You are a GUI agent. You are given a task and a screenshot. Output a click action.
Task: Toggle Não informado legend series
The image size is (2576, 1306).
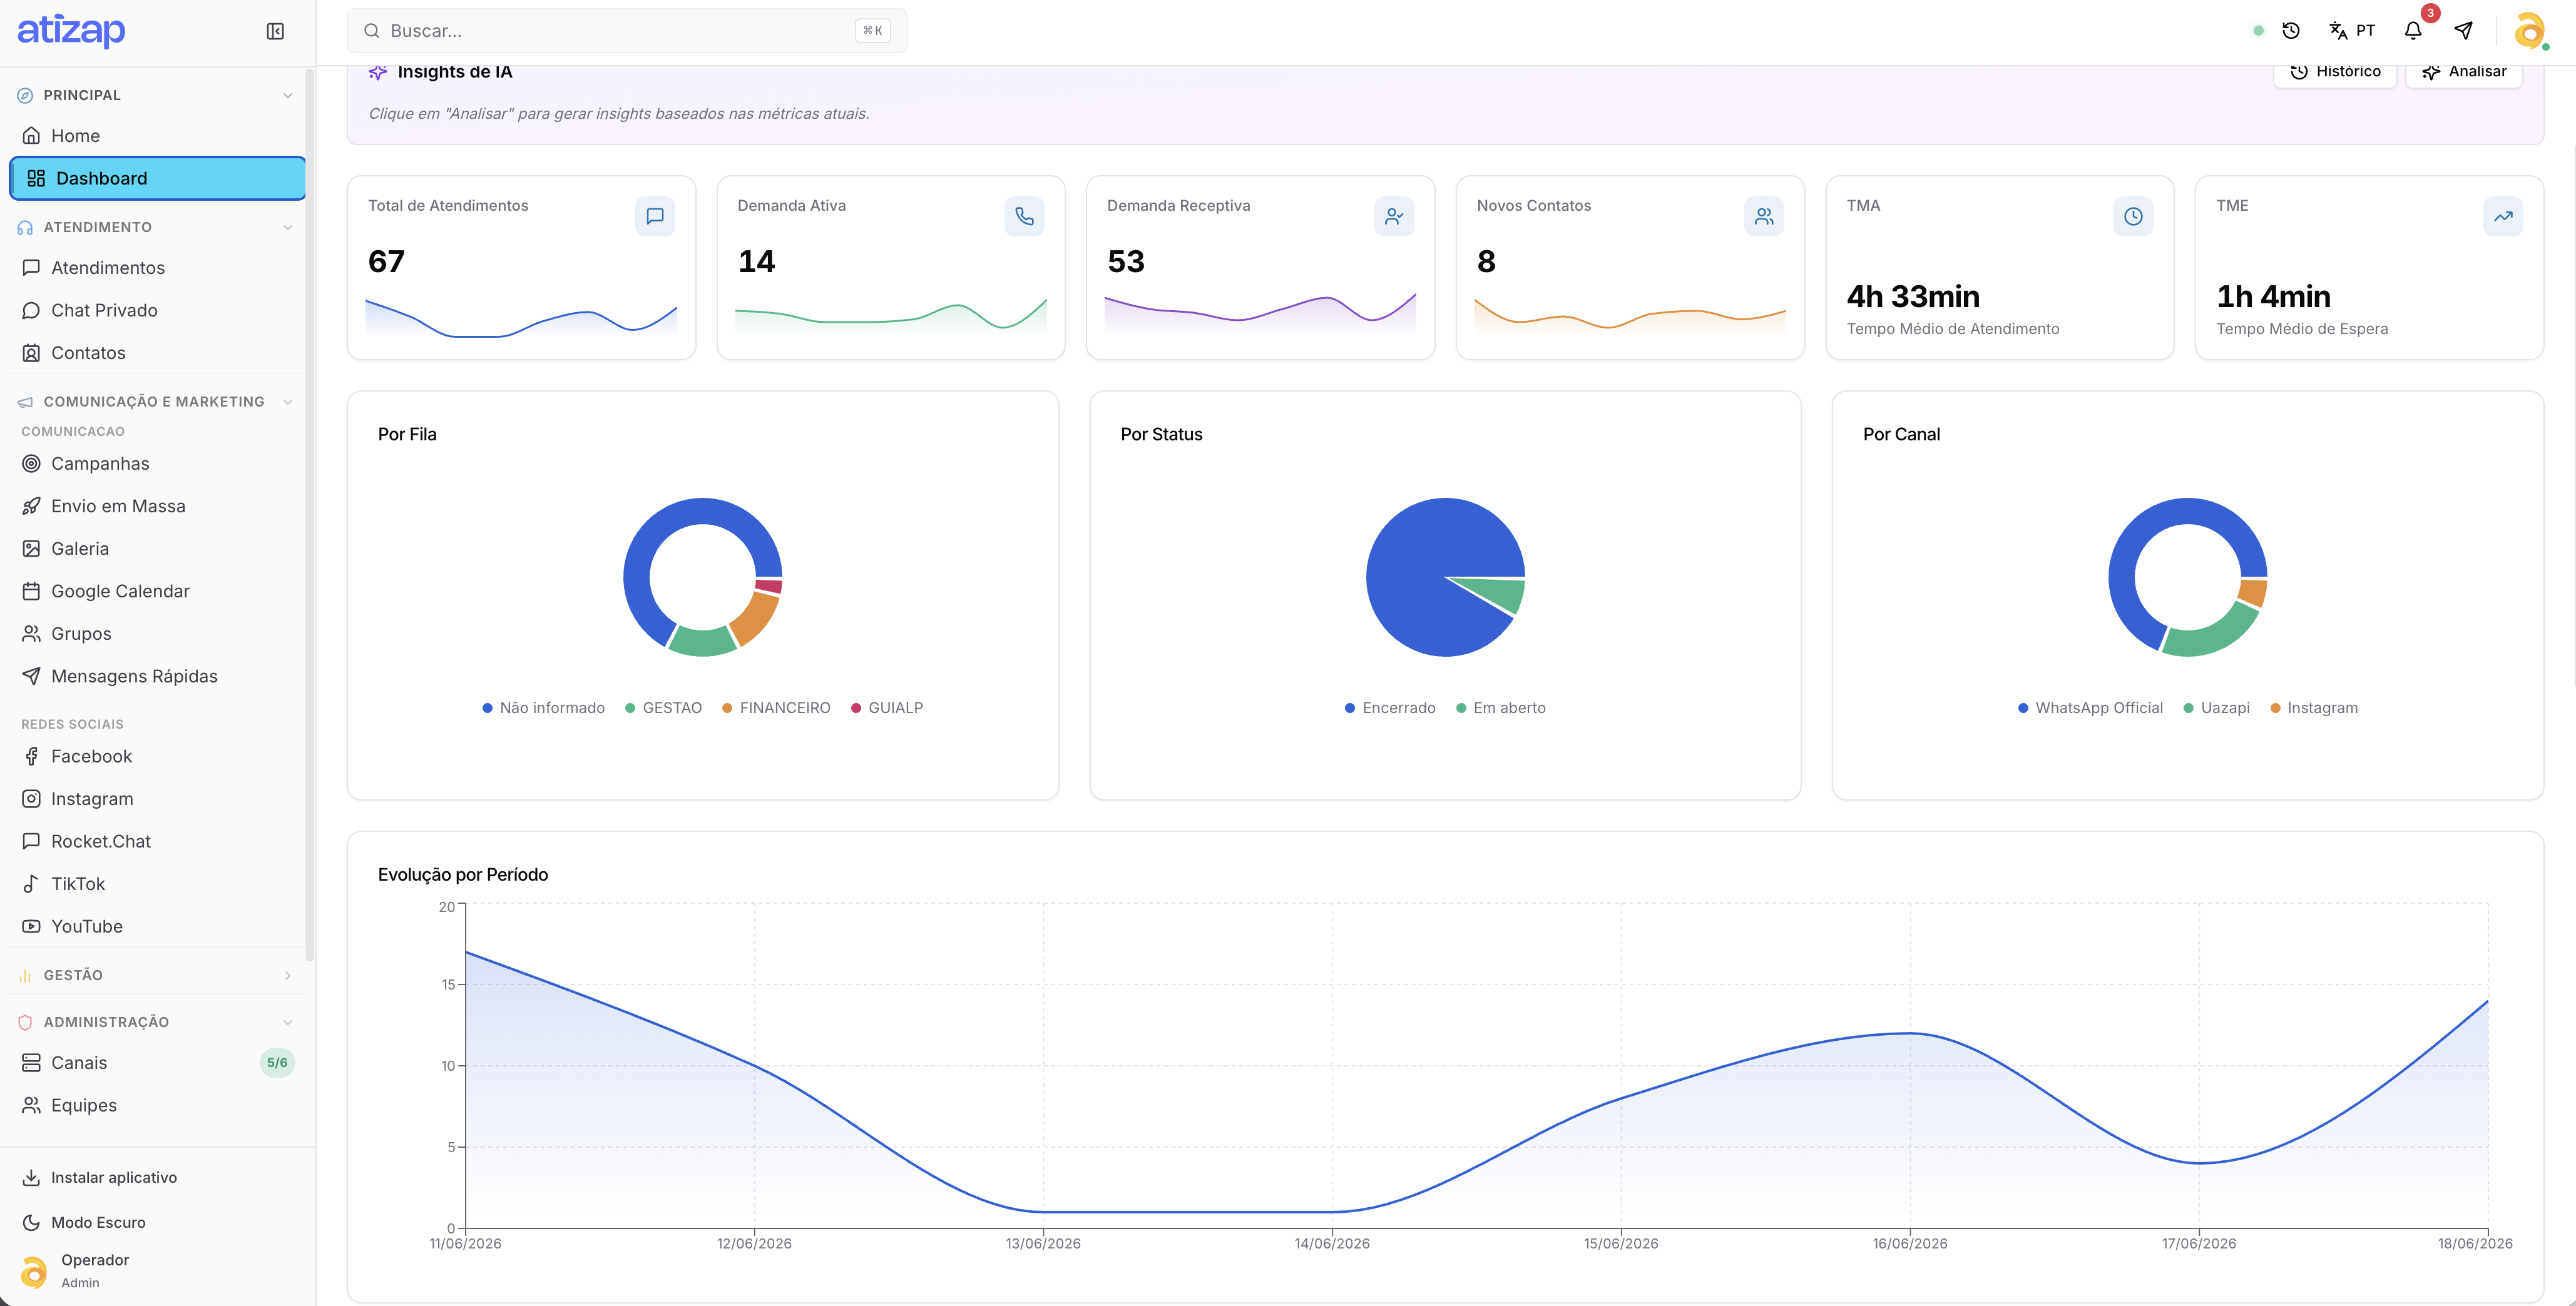pos(543,707)
